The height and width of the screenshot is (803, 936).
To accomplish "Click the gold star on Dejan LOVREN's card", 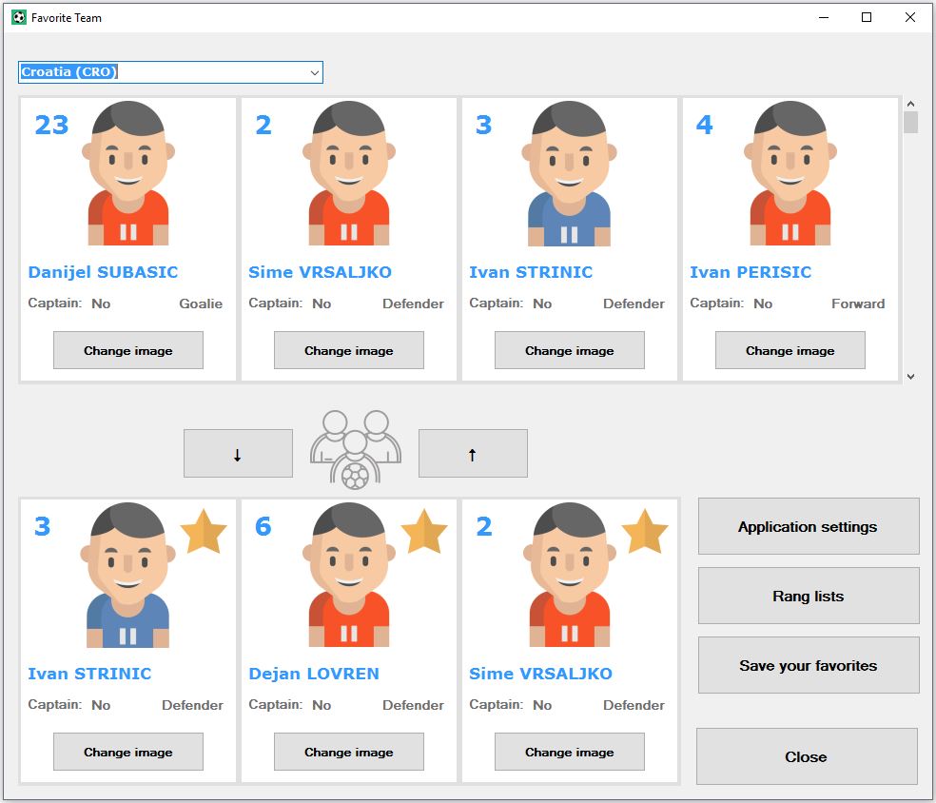I will [424, 531].
